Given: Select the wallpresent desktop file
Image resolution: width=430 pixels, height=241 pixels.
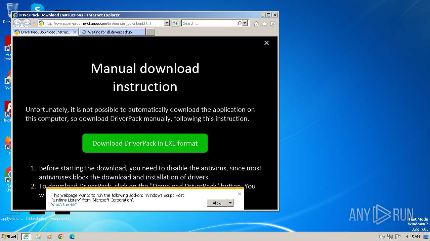Looking at the screenshot, I should [x=62, y=217].
